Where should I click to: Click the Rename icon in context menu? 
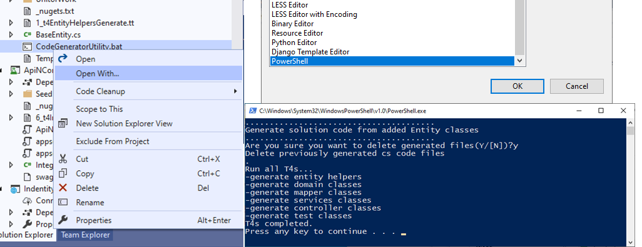coord(63,203)
